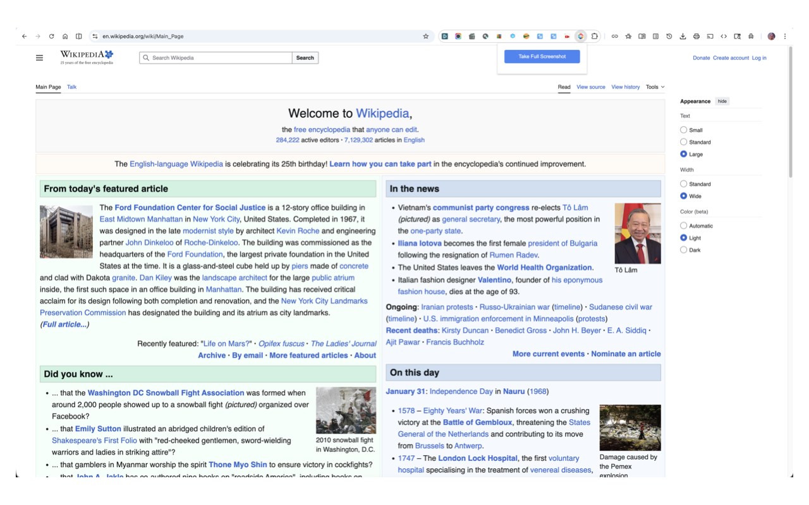Screen dimensions: 809x505
Task: Open split view icon beside the address bar
Action: 79,37
